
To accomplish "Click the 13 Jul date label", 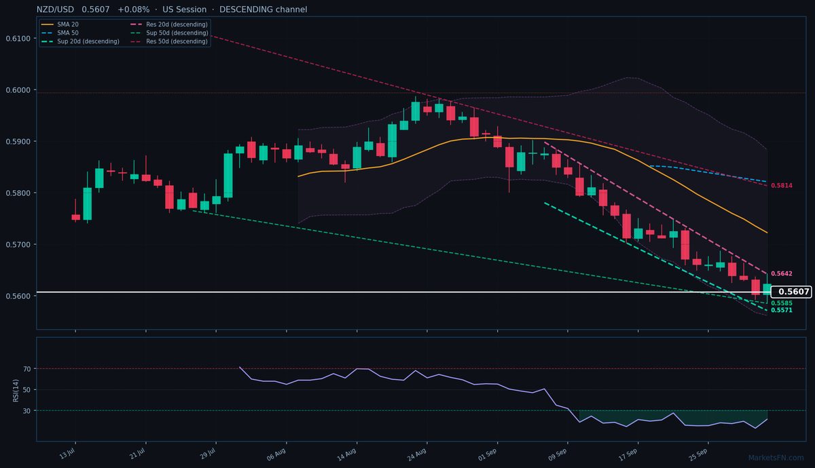I will [67, 453].
